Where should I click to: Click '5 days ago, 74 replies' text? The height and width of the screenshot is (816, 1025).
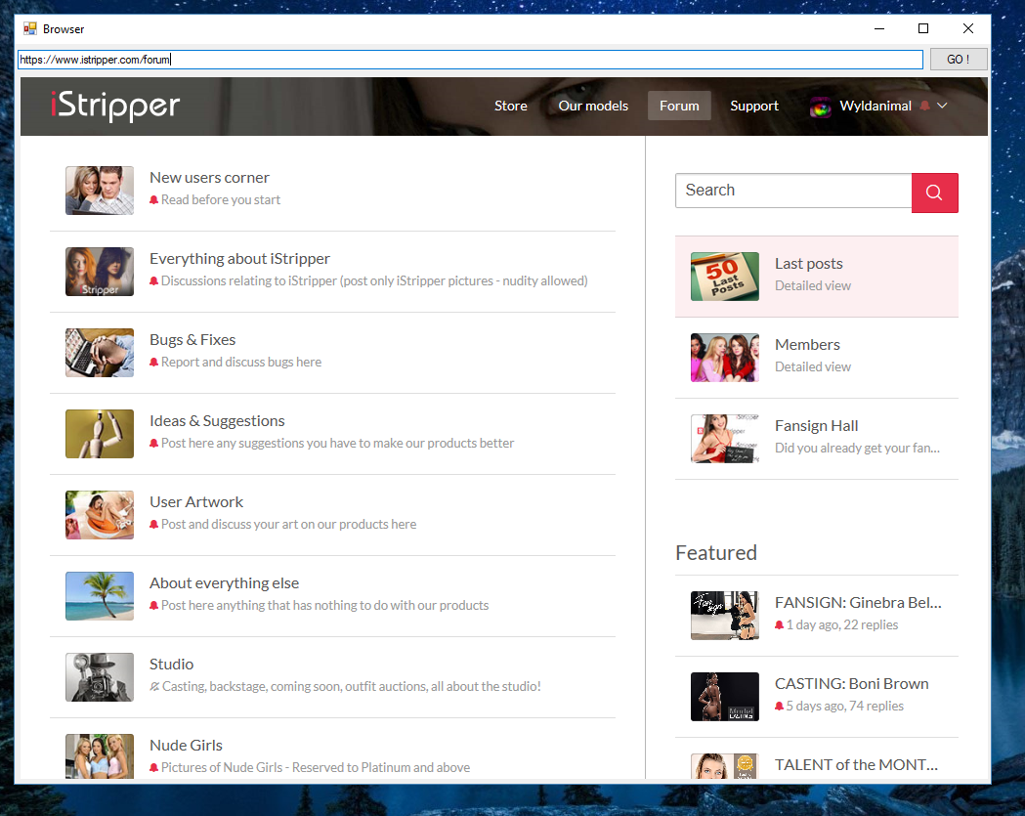[x=844, y=706]
